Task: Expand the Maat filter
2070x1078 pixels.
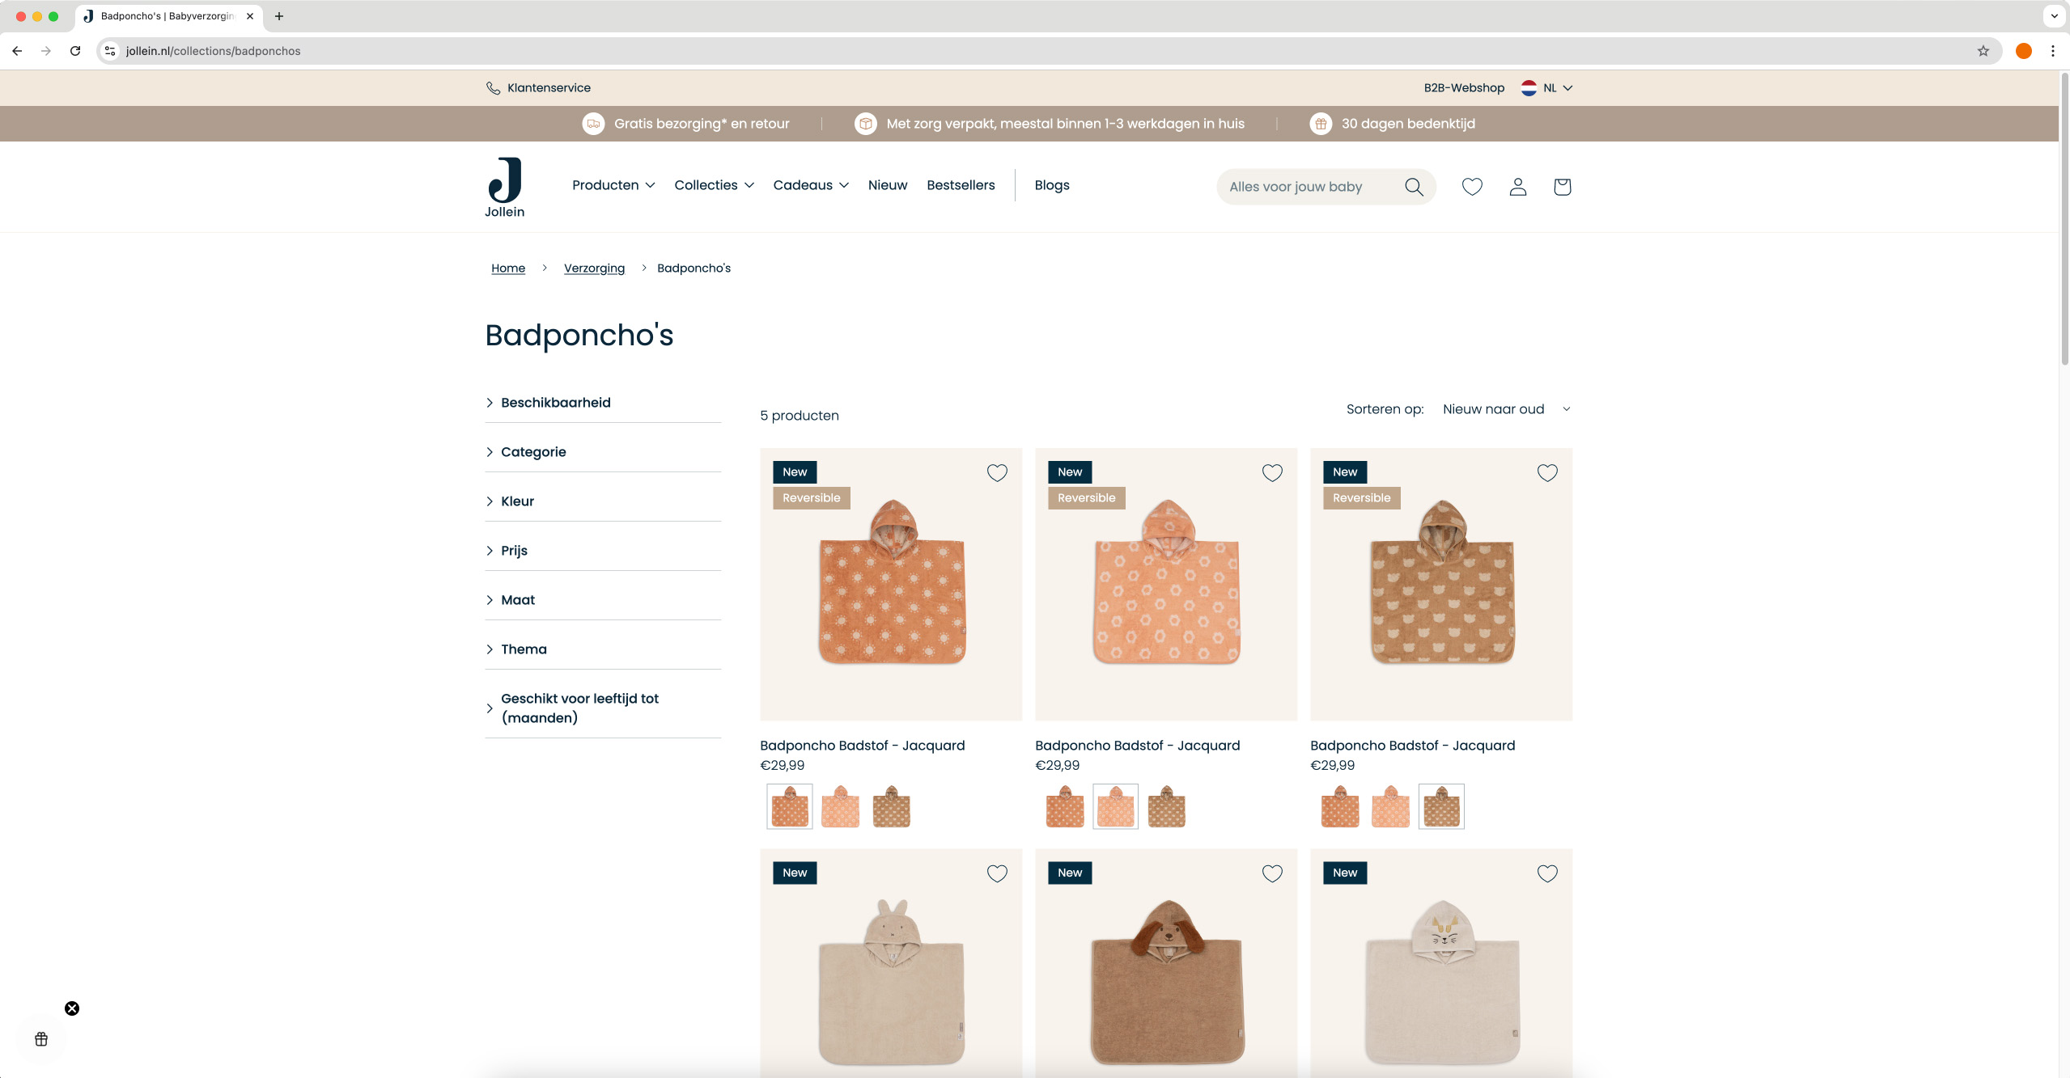Action: (603, 600)
